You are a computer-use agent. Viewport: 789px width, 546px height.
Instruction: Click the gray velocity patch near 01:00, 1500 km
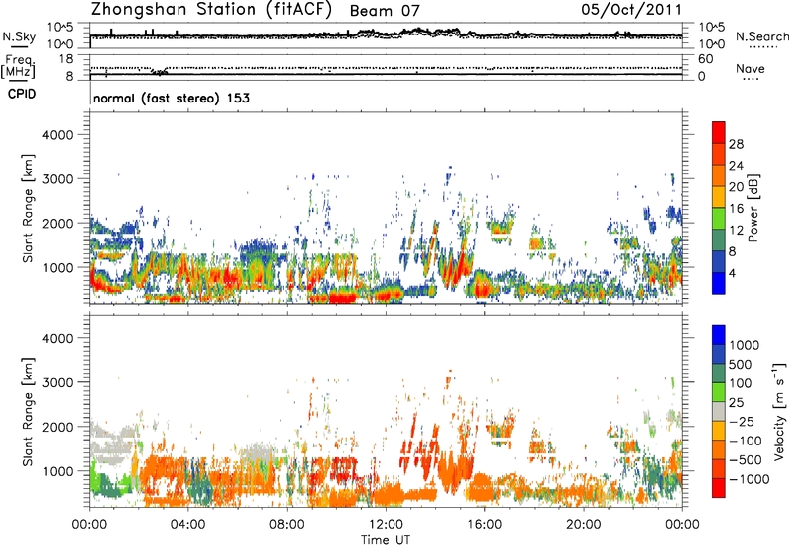(111, 444)
